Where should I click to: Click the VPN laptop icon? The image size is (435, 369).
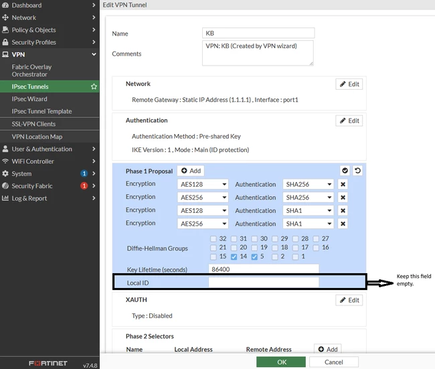click(x=5, y=54)
